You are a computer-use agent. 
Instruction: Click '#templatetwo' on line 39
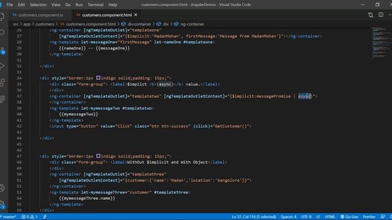click(137, 108)
